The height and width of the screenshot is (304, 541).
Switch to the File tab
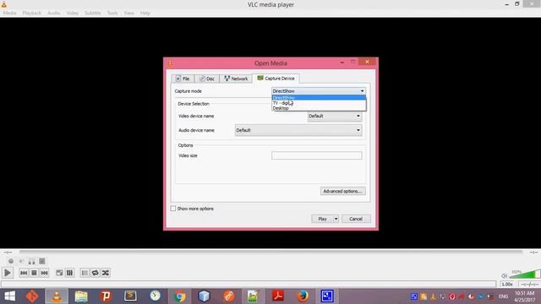click(183, 79)
